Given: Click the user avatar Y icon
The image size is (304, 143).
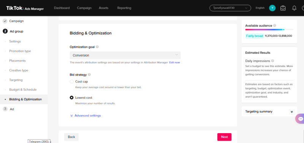Looking at the screenshot, I should pyautogui.click(x=272, y=8).
